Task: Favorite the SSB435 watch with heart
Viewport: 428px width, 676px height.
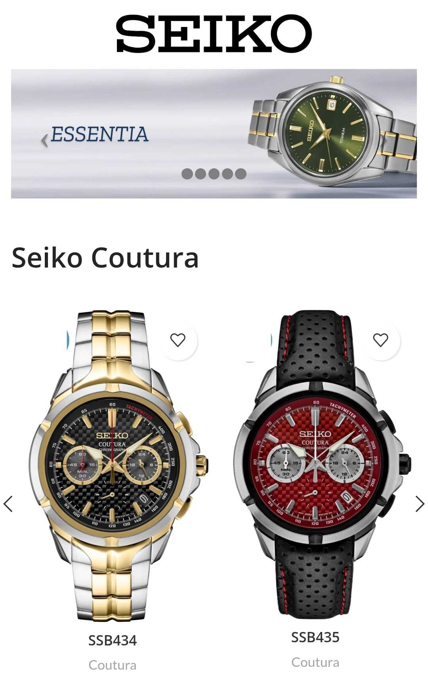Action: point(381,340)
